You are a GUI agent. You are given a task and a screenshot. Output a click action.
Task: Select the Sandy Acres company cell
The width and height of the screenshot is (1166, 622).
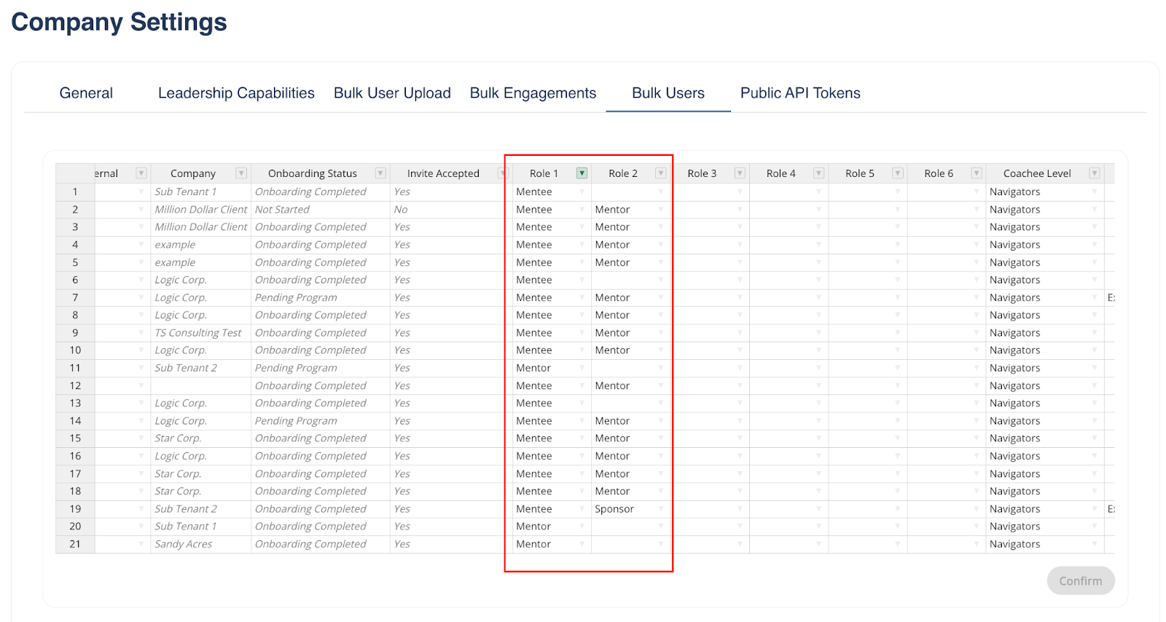coord(184,544)
